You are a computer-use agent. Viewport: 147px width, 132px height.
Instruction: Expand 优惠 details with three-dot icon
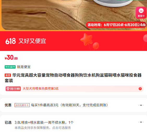point(141,105)
